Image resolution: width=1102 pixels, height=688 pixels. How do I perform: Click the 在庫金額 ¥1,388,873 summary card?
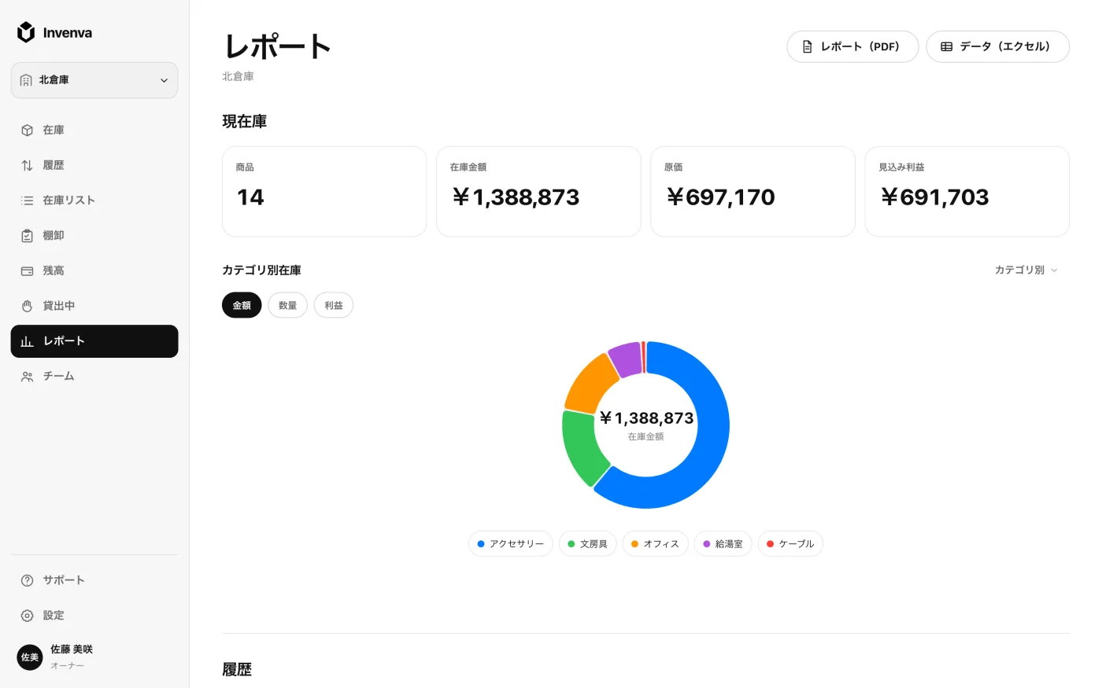[x=538, y=191]
